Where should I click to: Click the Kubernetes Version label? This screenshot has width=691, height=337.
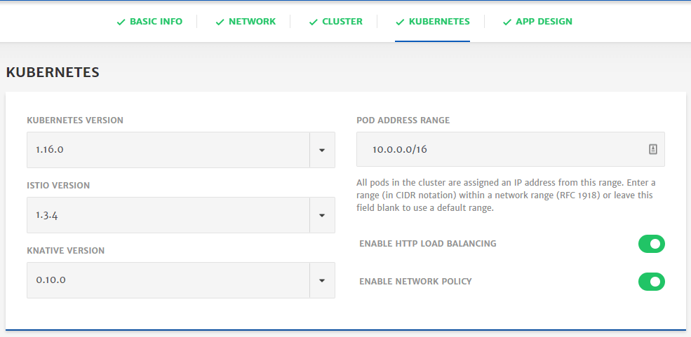75,120
